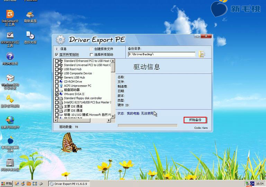This screenshot has height=187, width=266.
Task: Click the 信息 label
Action: (63, 49)
